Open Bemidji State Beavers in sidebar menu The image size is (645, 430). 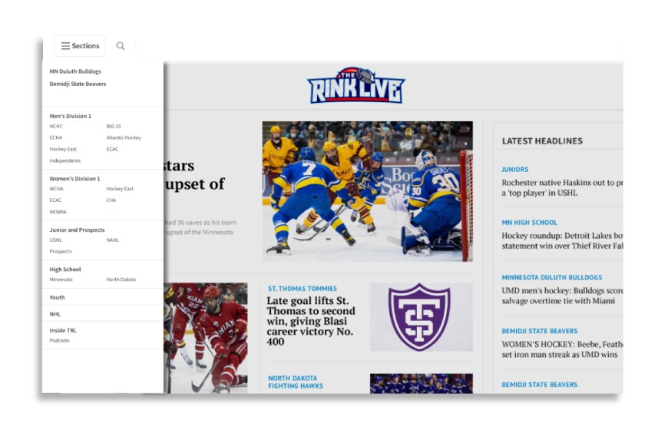[78, 84]
